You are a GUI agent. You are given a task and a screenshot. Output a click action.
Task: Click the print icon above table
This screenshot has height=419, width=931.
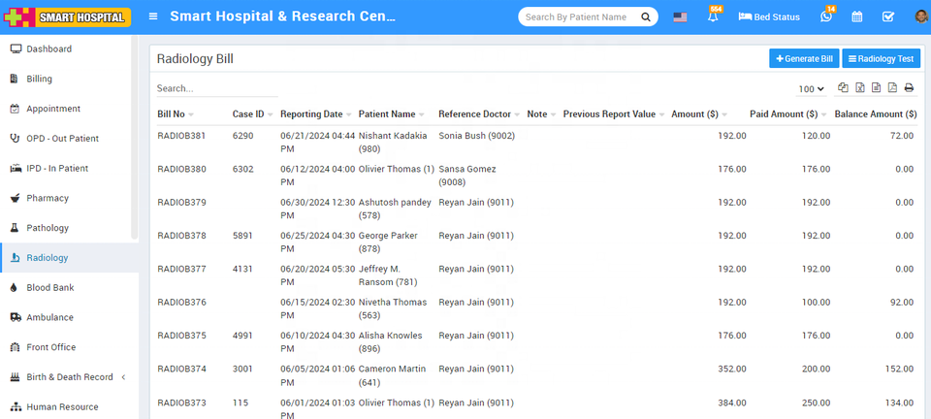(x=909, y=88)
